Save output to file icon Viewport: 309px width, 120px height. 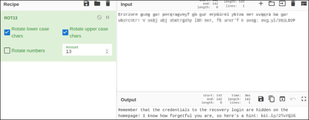[261, 99]
